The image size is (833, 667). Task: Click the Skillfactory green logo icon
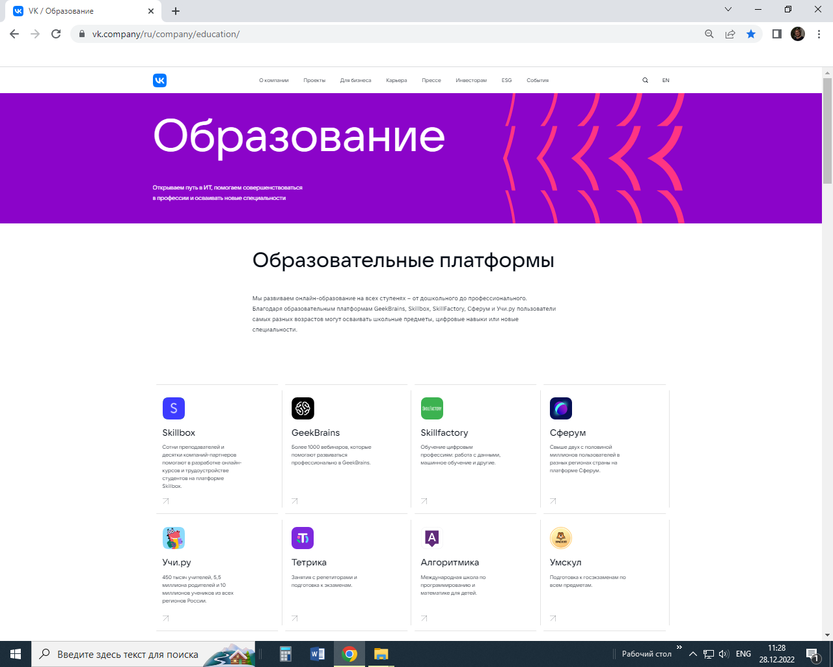click(432, 408)
